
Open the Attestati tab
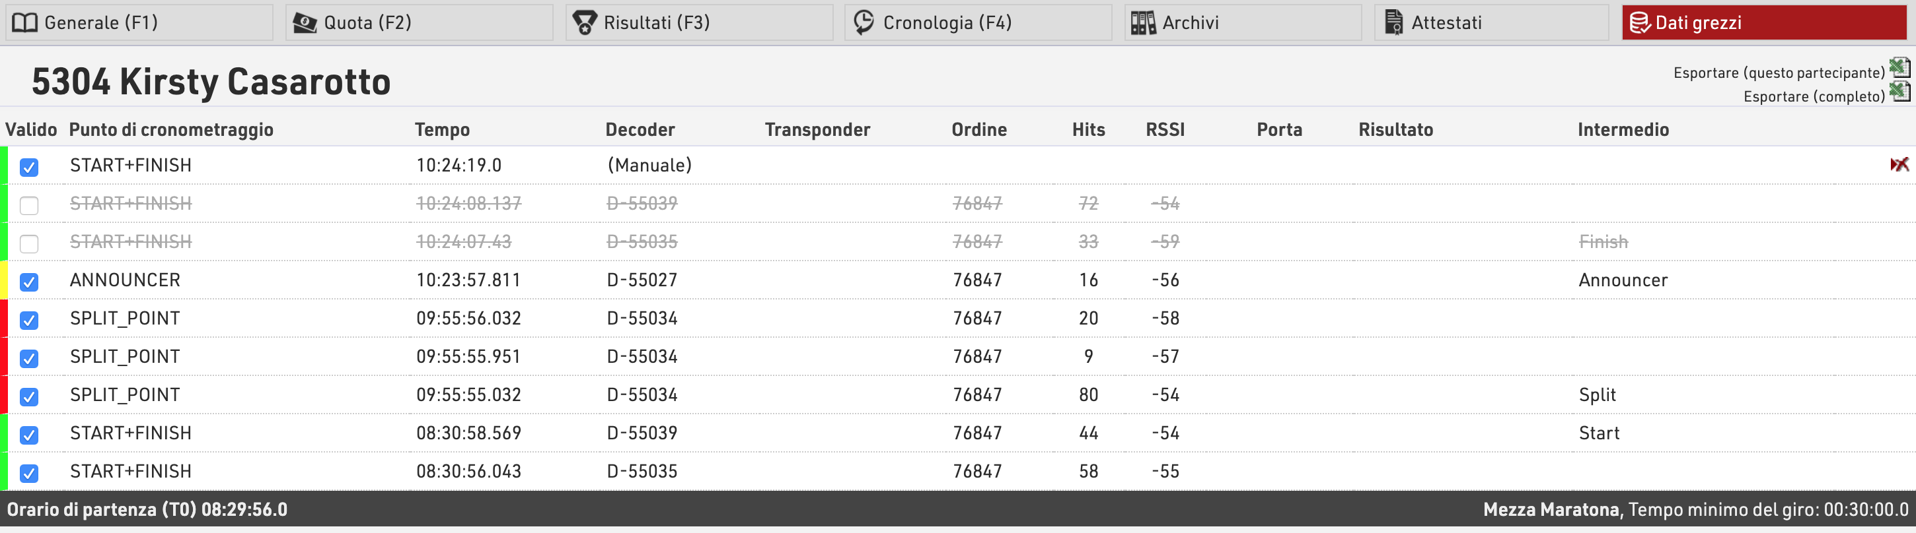(1491, 22)
